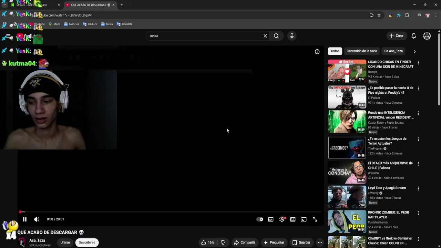
Task: Click the video progress bar
Action: (x=171, y=212)
